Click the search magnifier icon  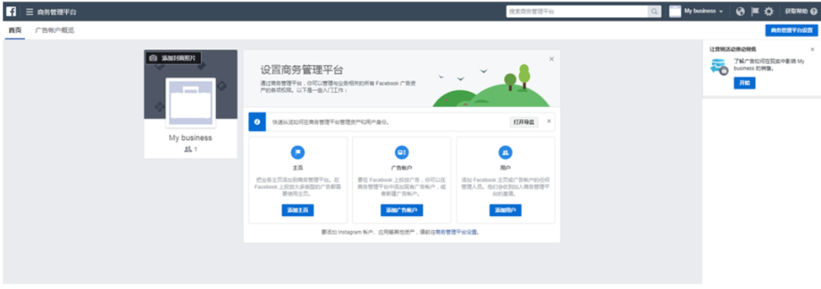[x=655, y=11]
